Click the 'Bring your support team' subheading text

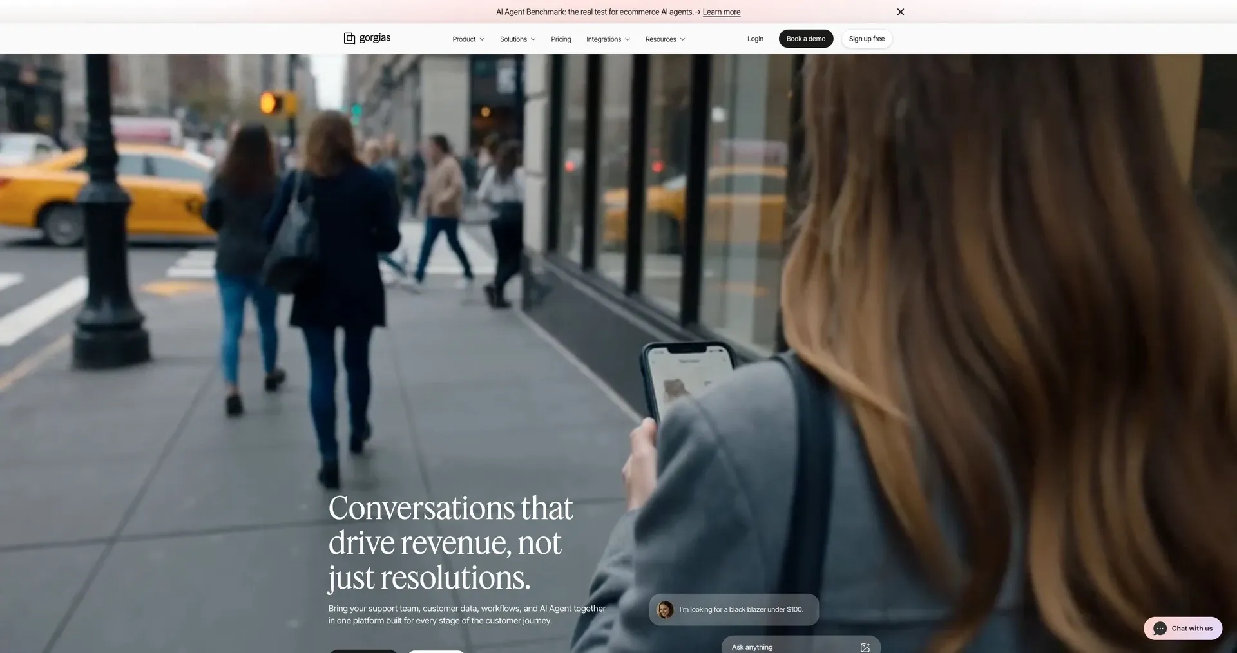coord(467,614)
